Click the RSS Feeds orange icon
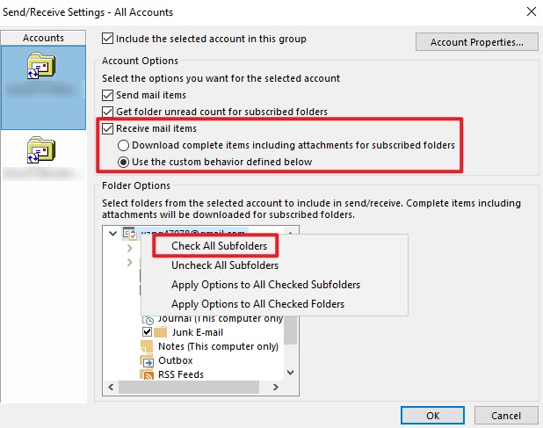The height and width of the screenshot is (428, 543). (x=147, y=374)
